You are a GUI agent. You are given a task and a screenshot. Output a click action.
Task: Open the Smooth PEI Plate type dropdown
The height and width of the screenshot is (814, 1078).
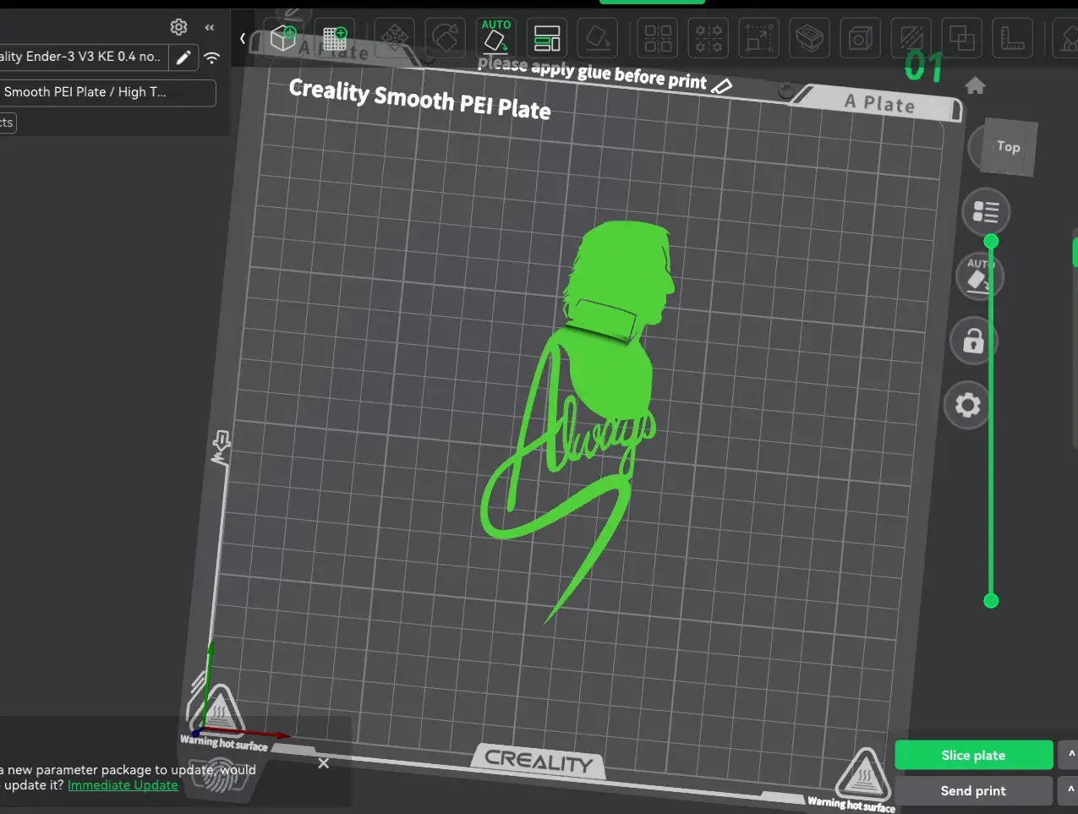pyautogui.click(x=107, y=92)
